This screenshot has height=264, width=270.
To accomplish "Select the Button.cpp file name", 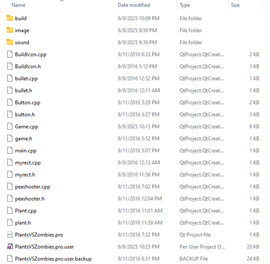I will pos(27,103).
